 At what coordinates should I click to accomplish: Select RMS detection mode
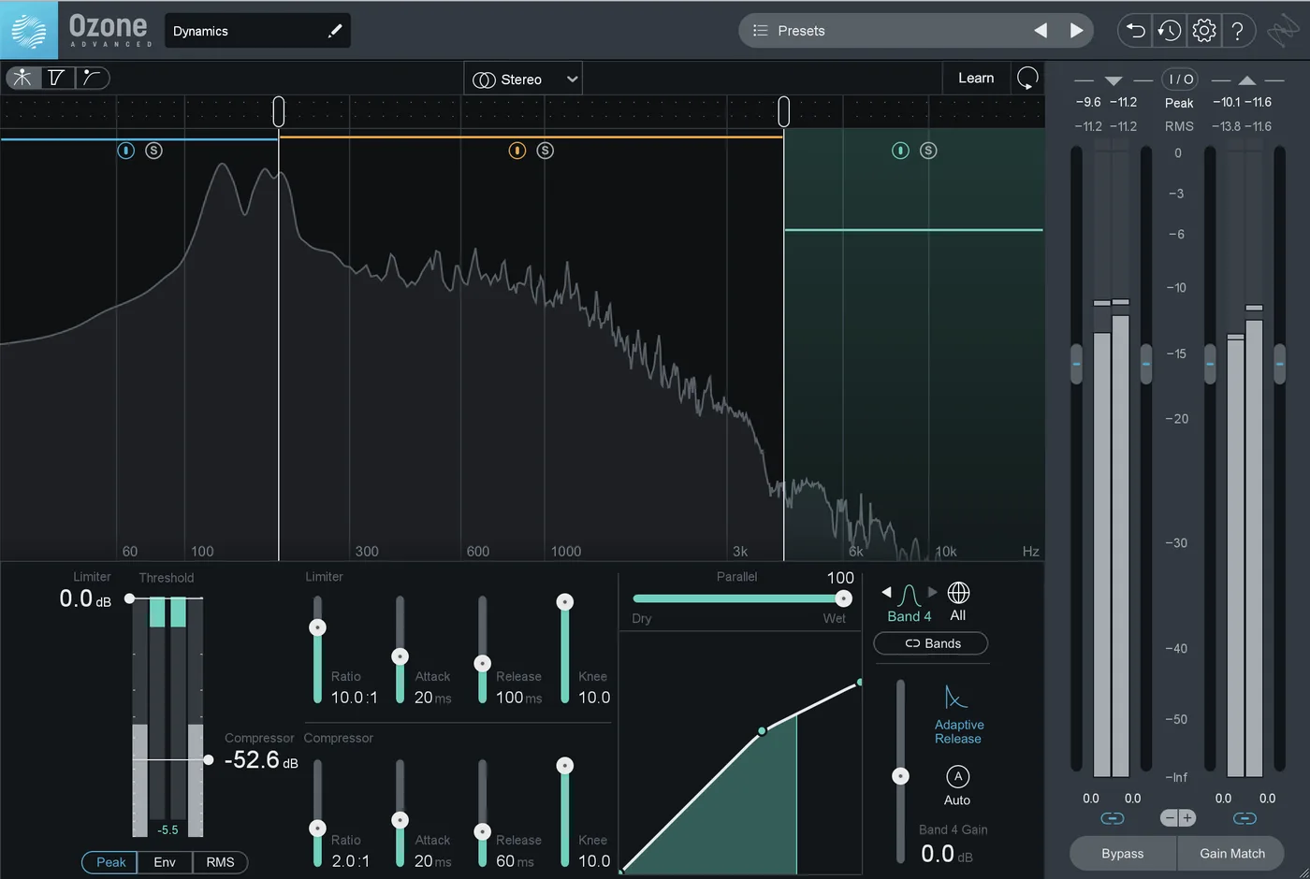tap(221, 862)
